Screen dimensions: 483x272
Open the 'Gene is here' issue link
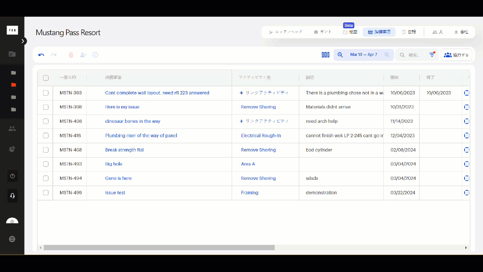118,178
